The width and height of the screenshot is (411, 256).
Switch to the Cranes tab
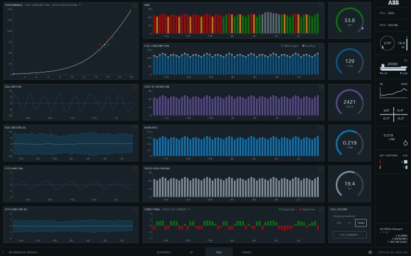(246, 251)
